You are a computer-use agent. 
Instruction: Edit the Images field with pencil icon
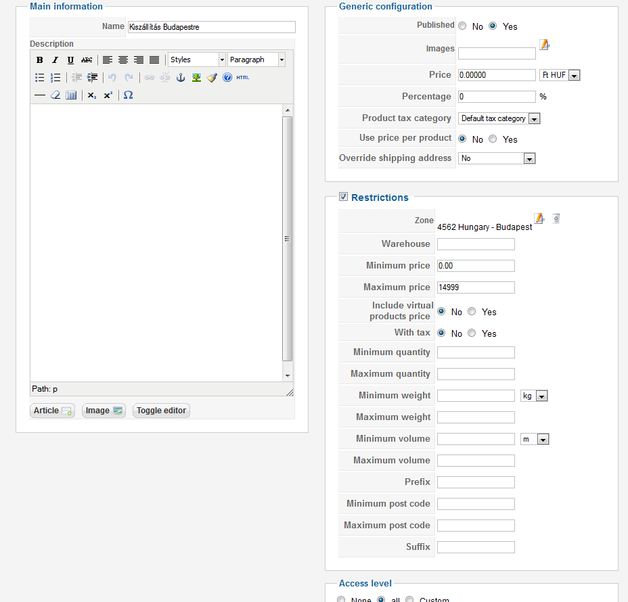545,45
